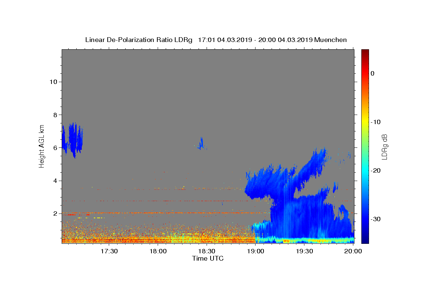Click the height label '10'
Viewport: 438px width, 292px height.
(53, 82)
